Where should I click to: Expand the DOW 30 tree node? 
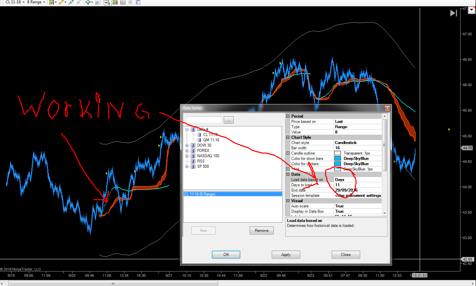click(x=187, y=145)
